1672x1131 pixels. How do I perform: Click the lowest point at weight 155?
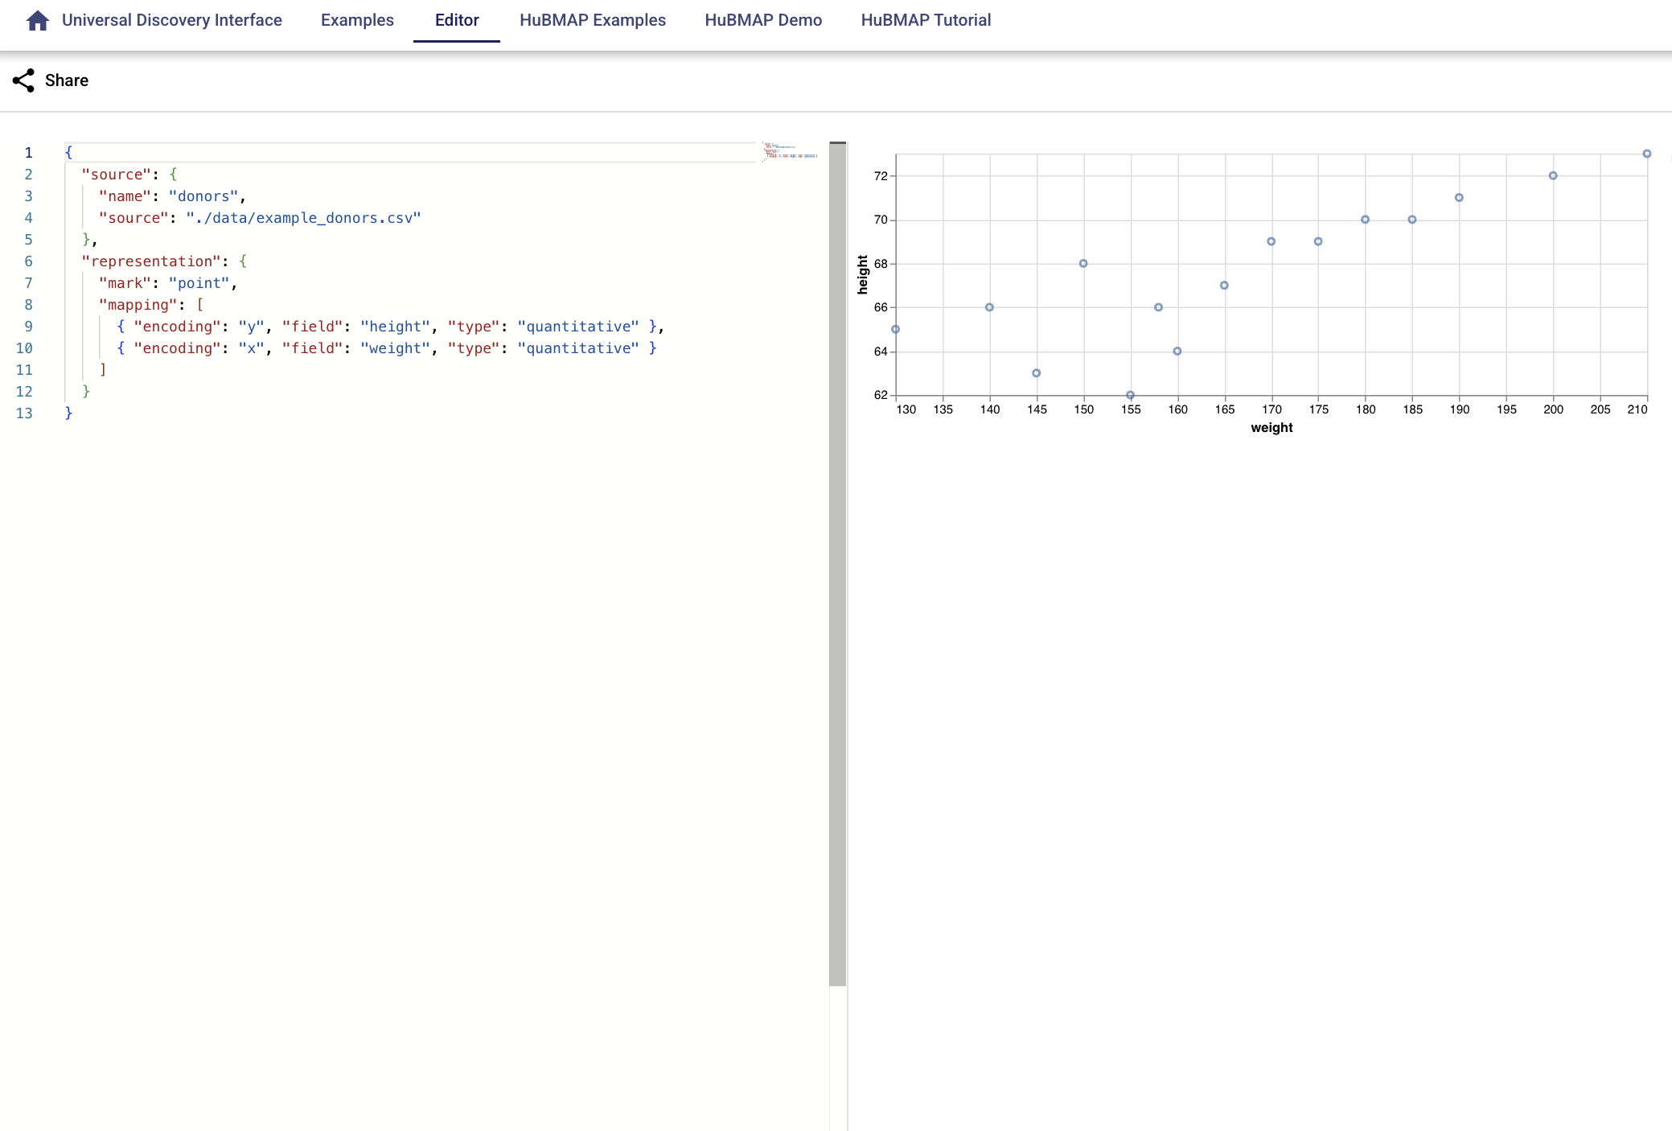[x=1130, y=395]
